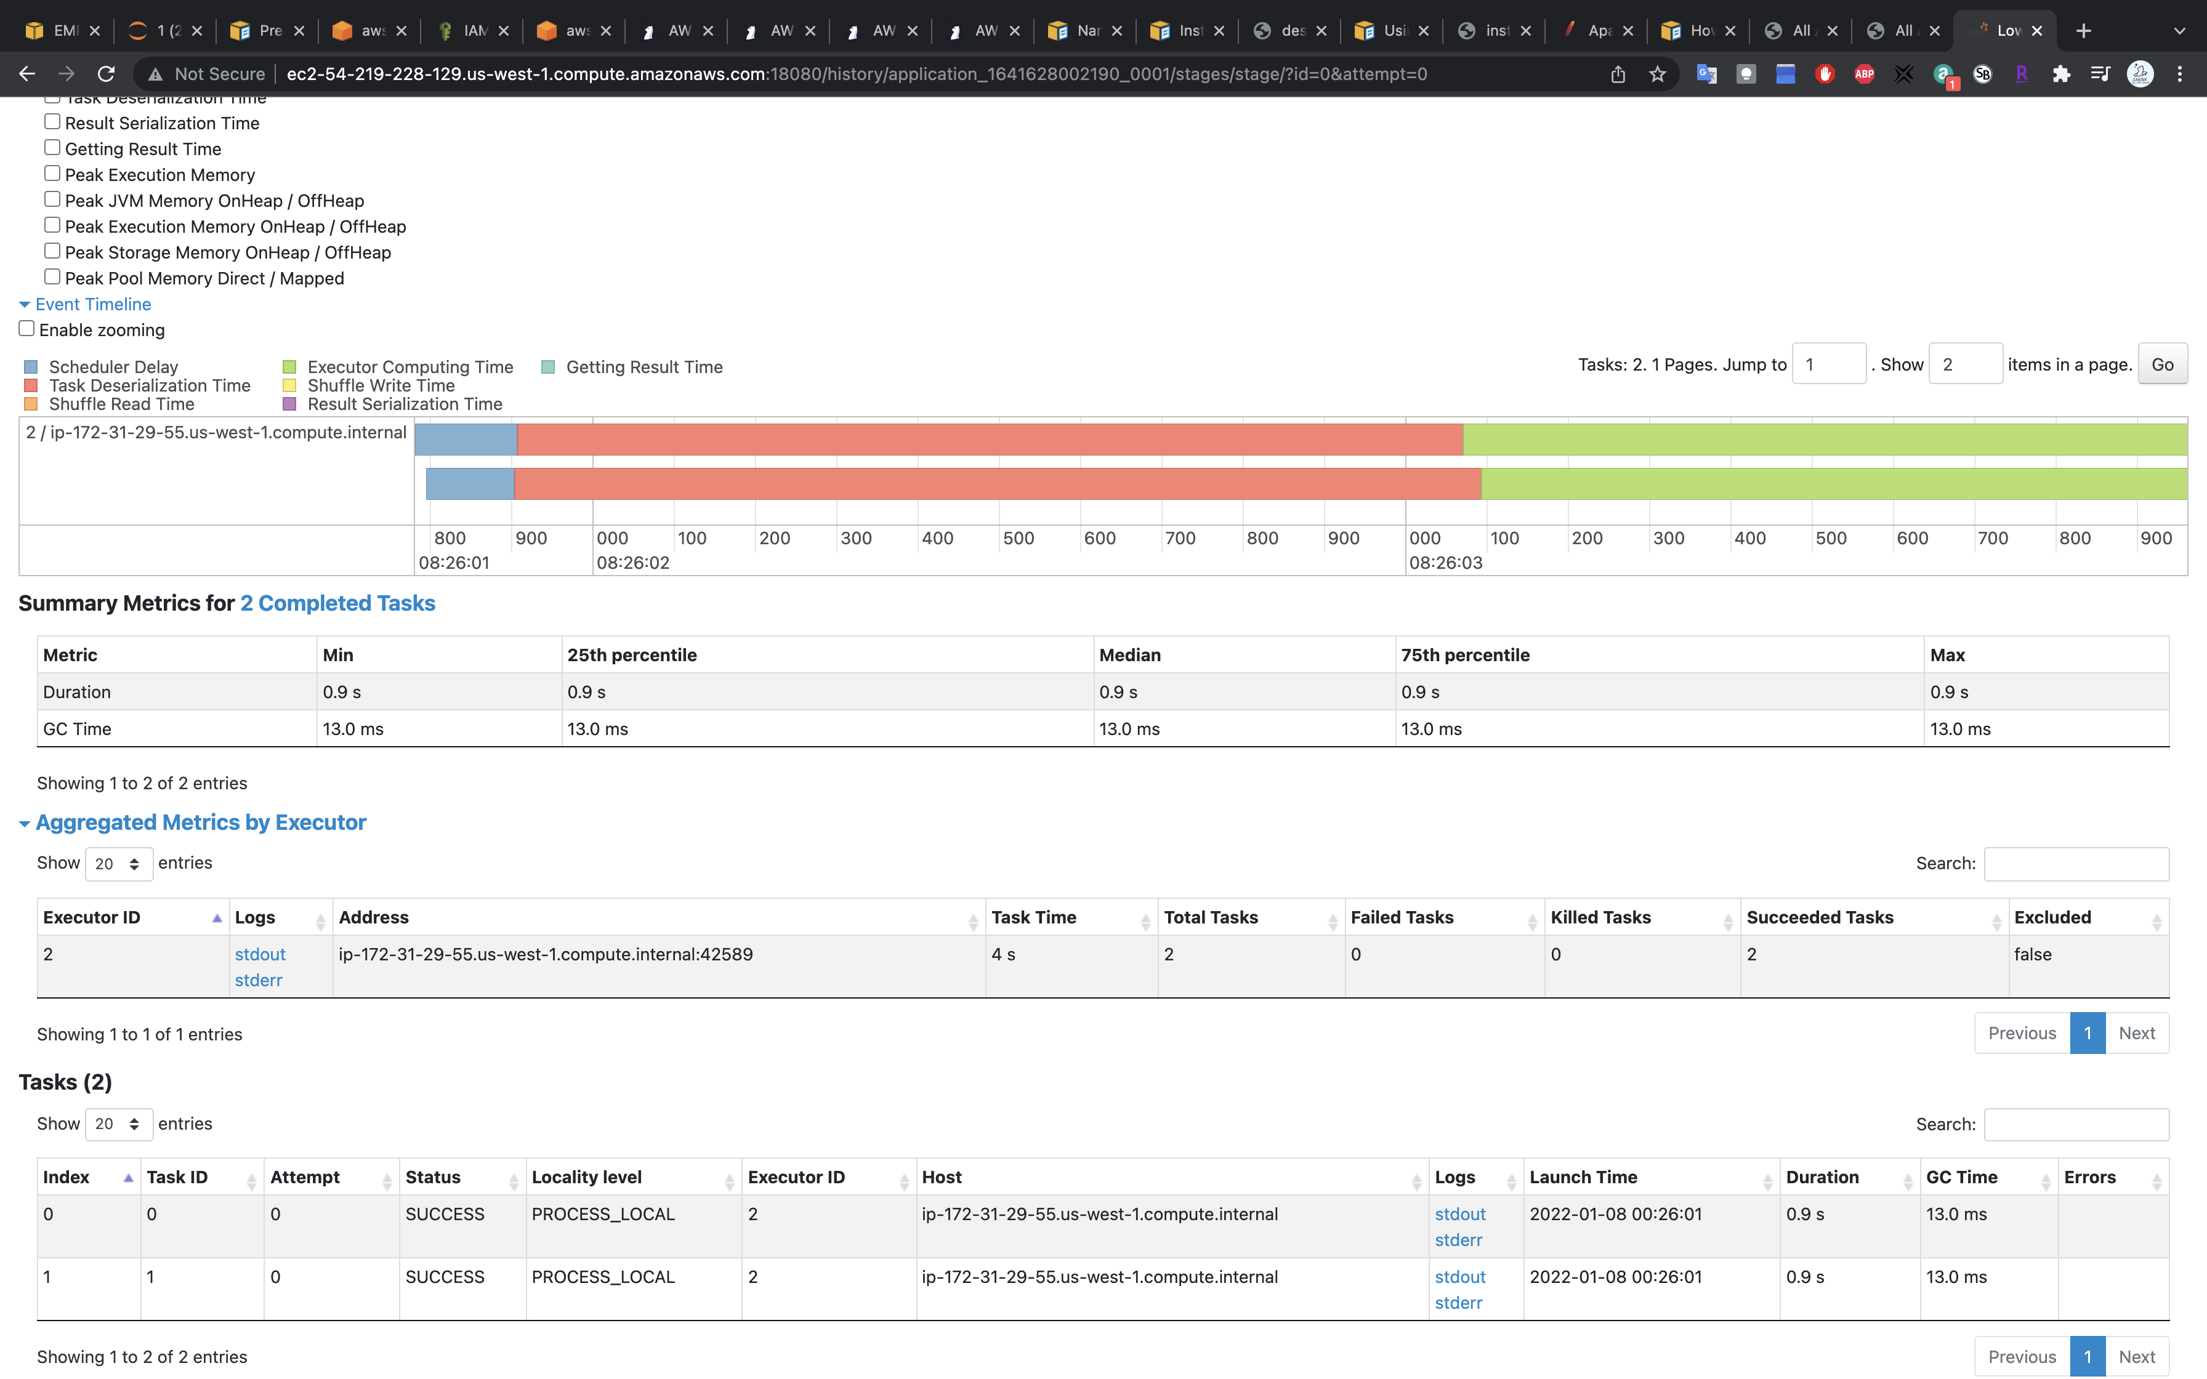This screenshot has width=2207, height=1379.
Task: Tick the Getting Result Time checkbox
Action: point(52,148)
